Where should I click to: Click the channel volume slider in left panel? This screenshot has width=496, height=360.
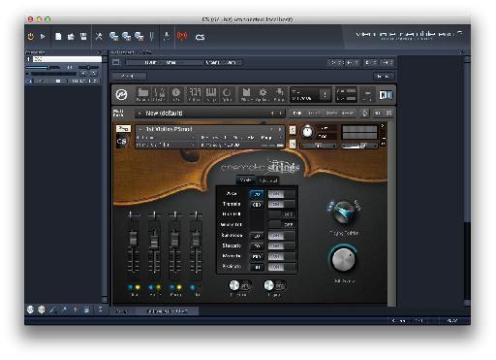pos(43,68)
